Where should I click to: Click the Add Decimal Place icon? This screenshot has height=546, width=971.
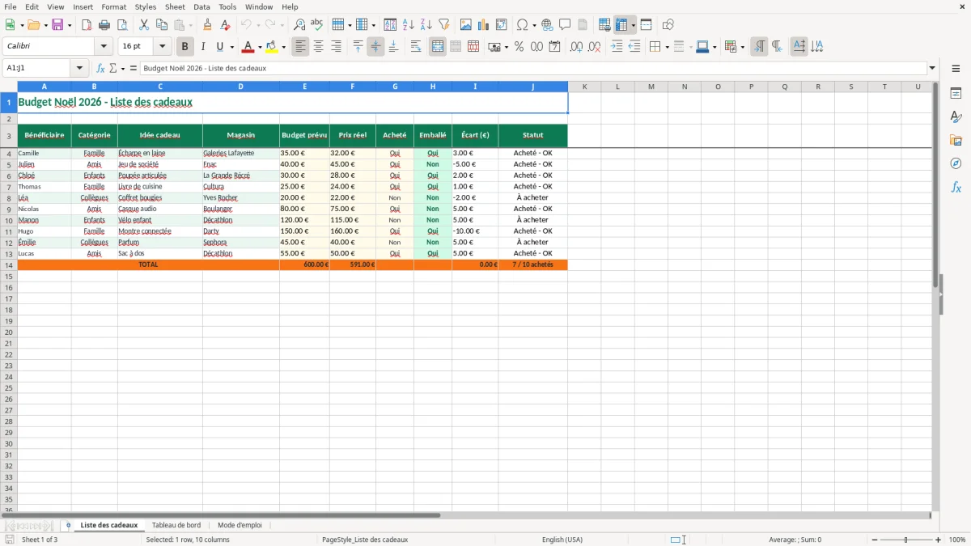[x=577, y=47]
